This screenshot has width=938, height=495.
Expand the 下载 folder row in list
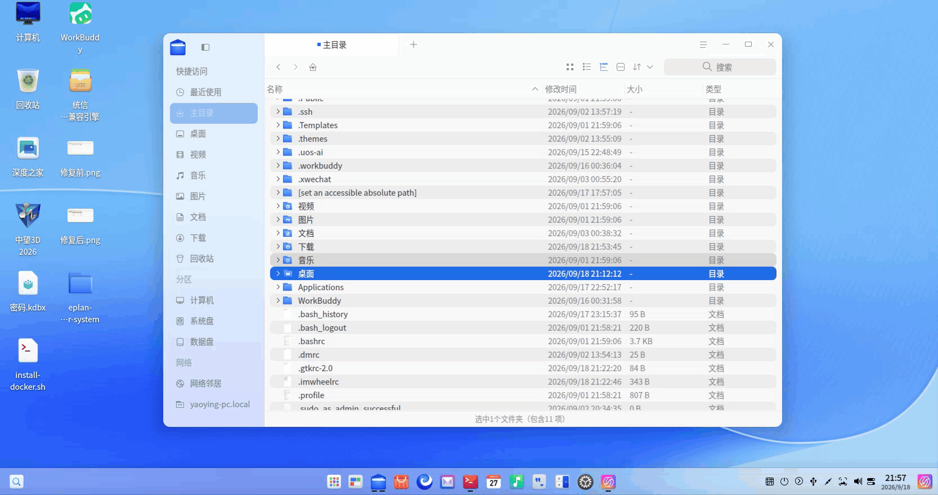pos(278,246)
